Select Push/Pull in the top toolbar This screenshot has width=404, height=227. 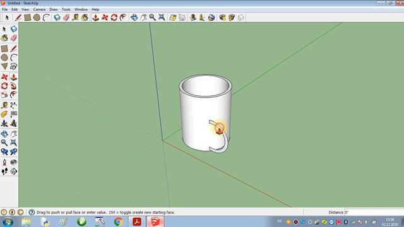(95, 18)
